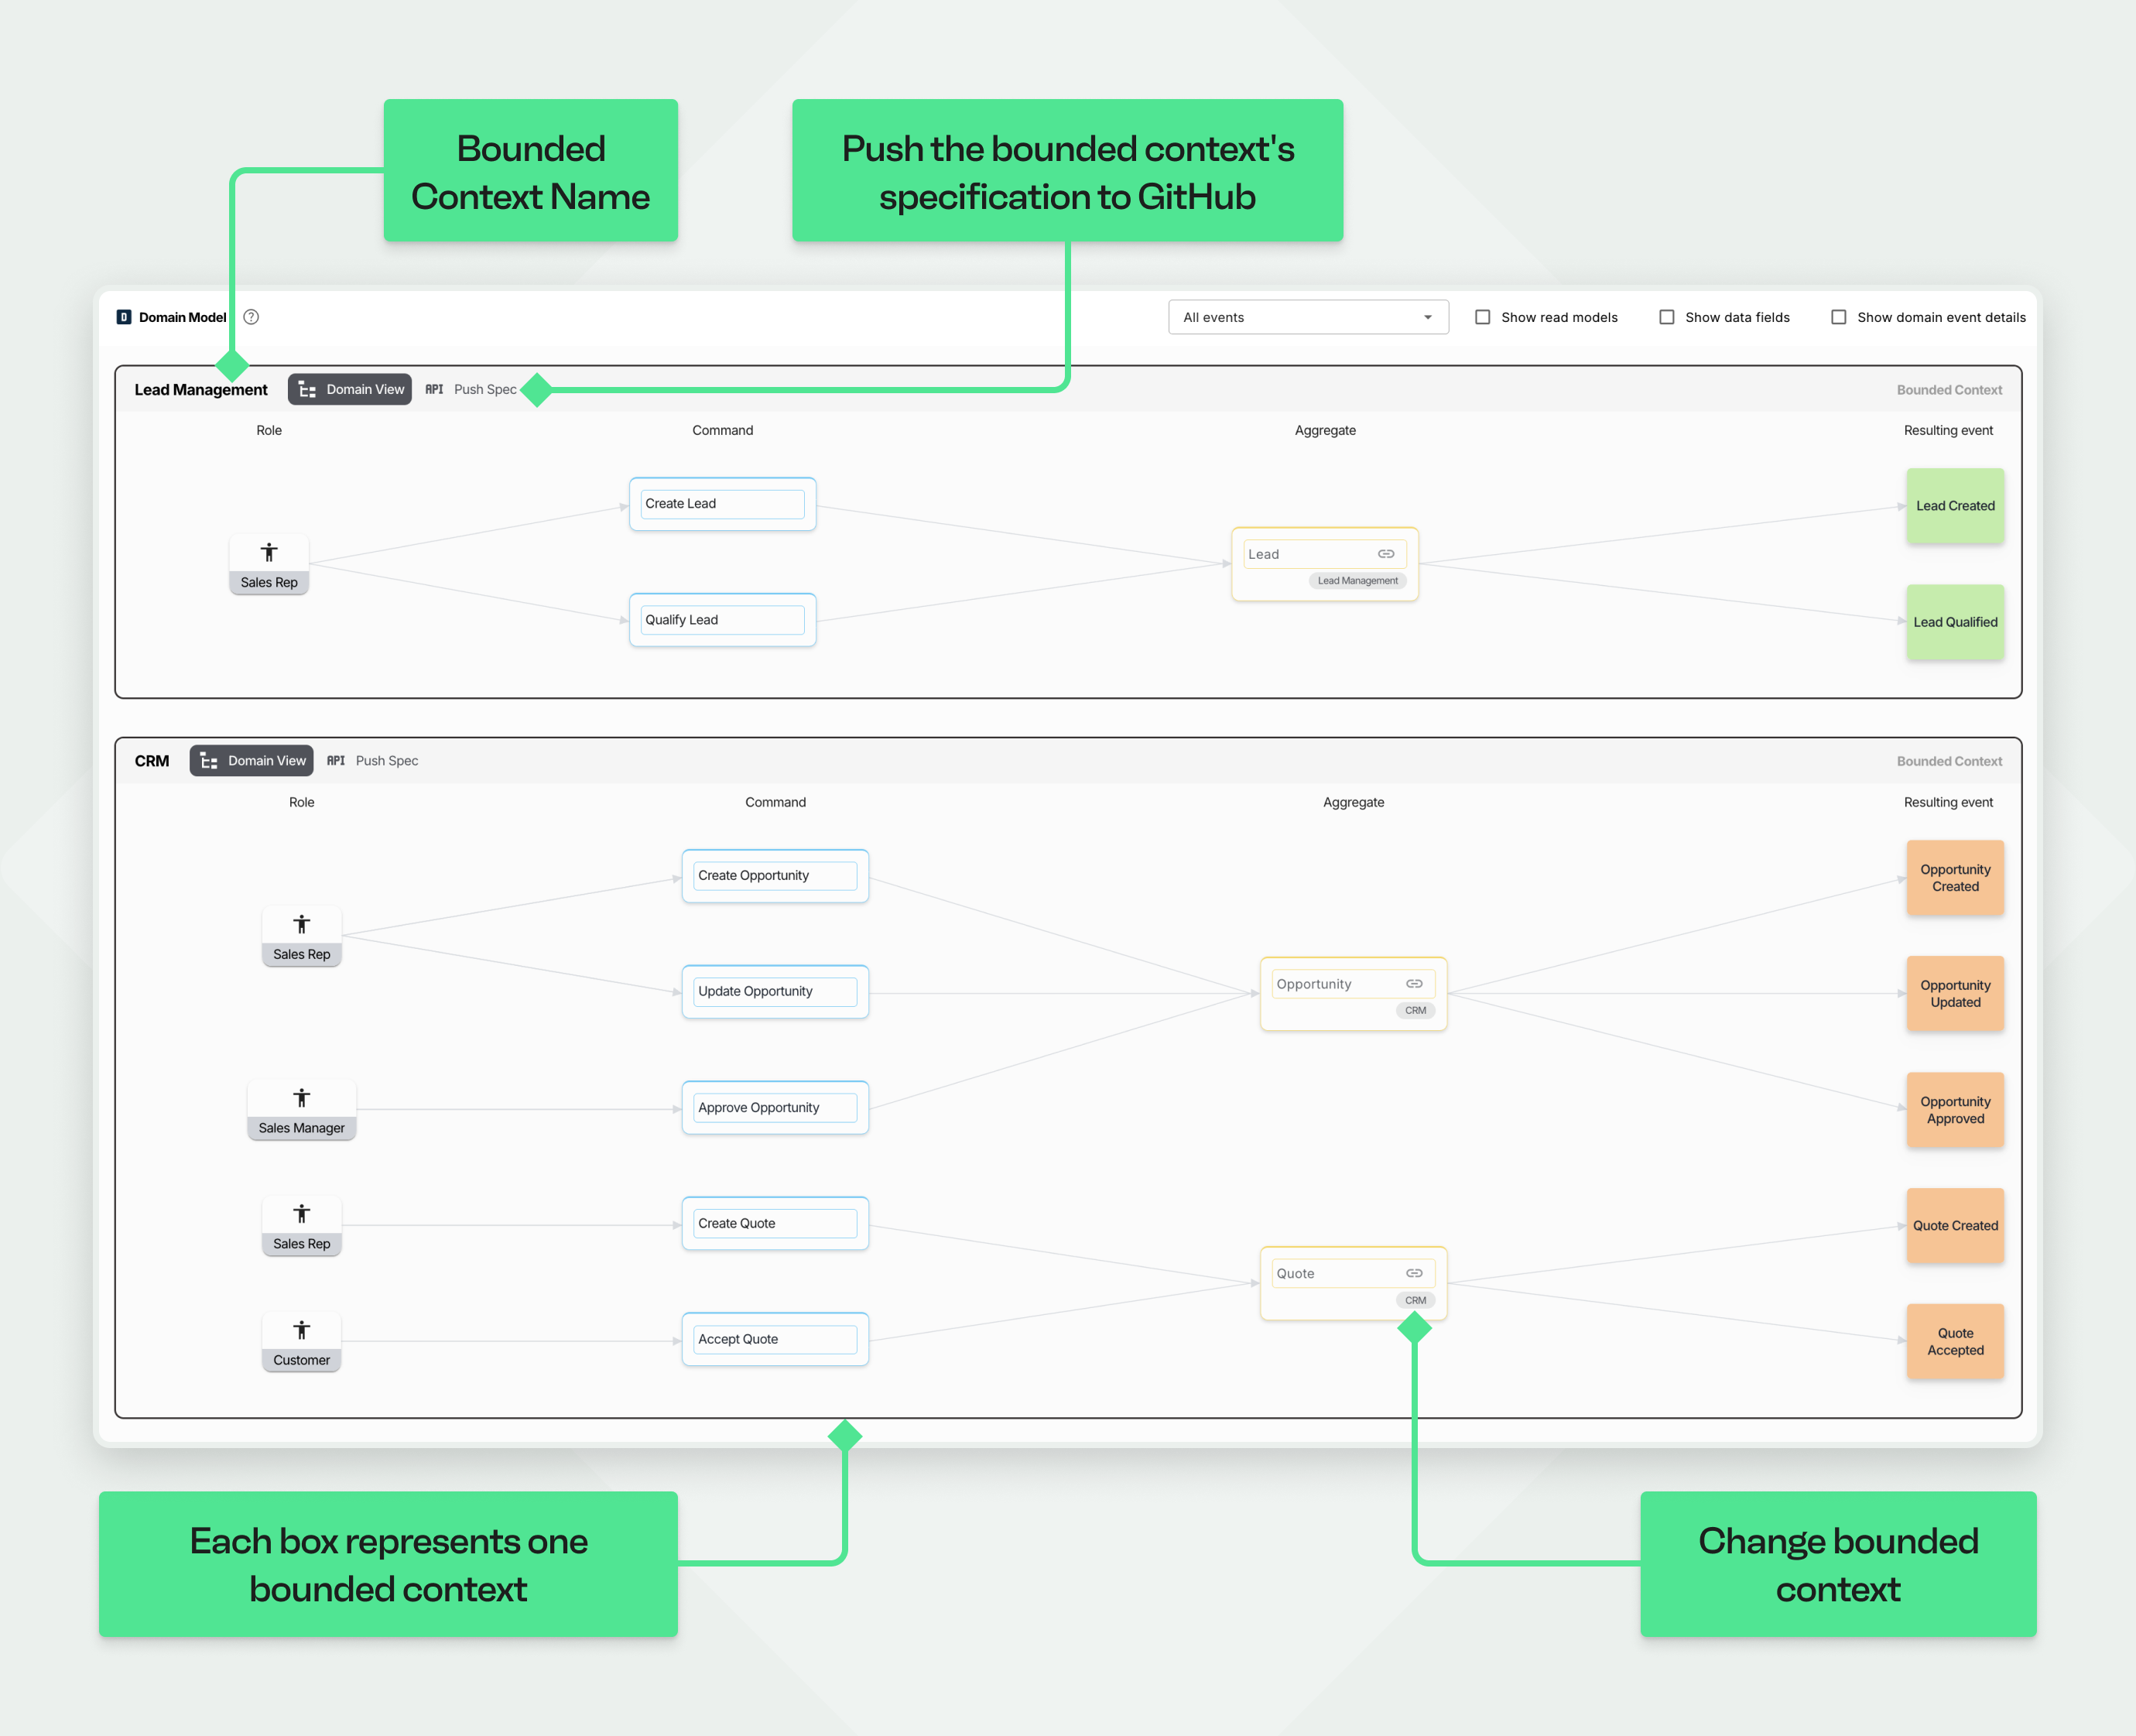This screenshot has width=2136, height=1736.
Task: Edit the Approve Opportunity command field
Action: [775, 1108]
